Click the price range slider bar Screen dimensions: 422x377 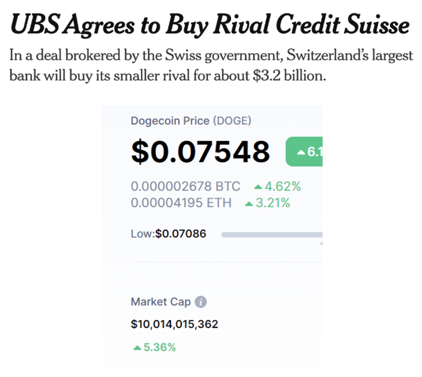272,235
